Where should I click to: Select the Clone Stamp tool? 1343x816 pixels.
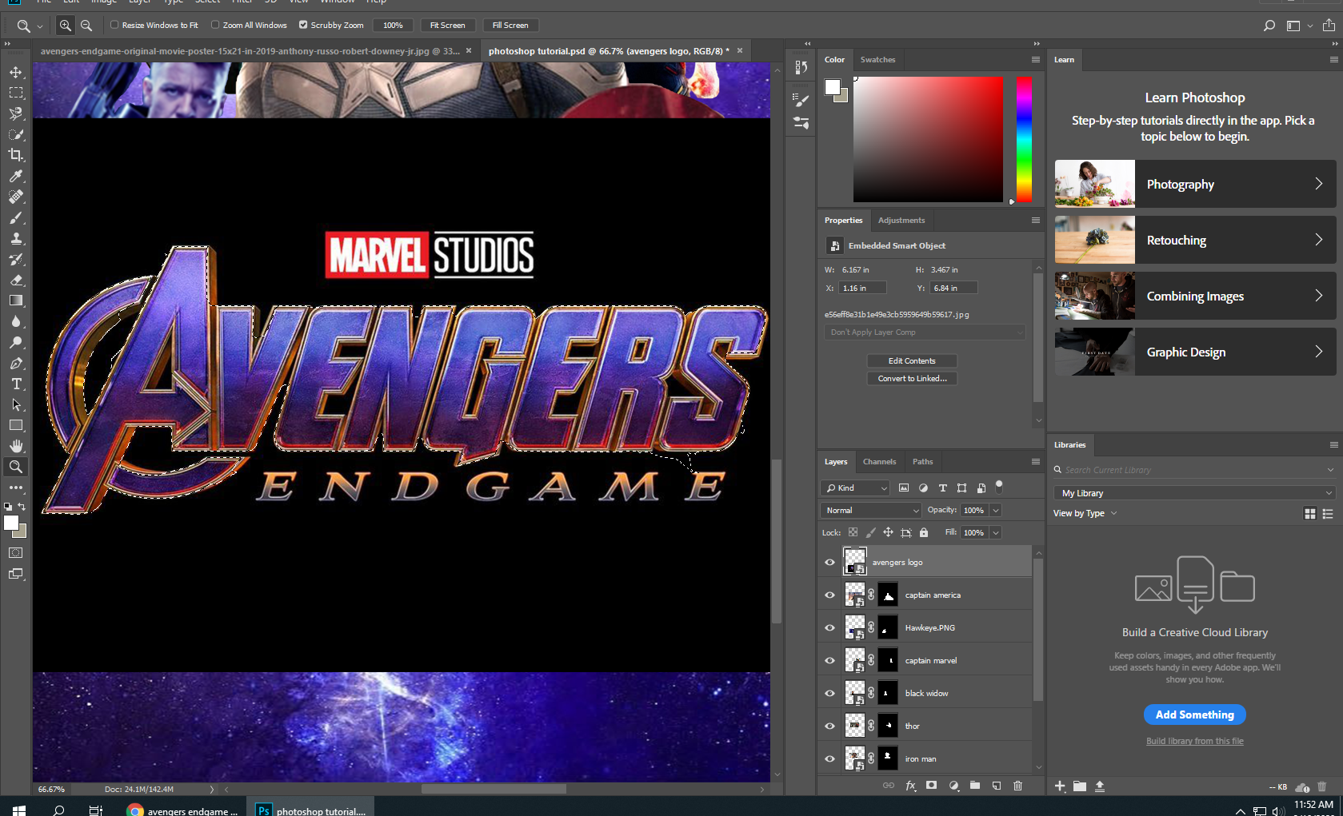16,238
